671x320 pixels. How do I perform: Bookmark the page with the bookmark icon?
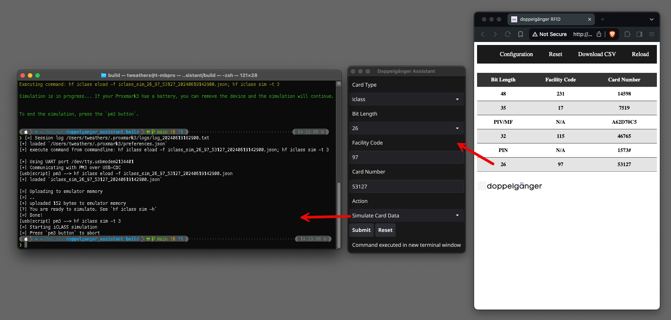coord(521,34)
